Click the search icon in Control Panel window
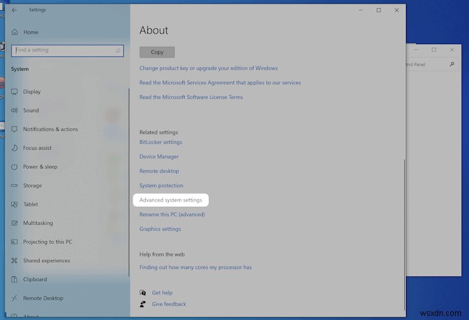Screen dimensions: 469x320 (452, 64)
